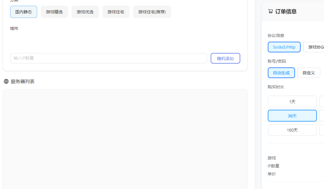This screenshot has height=189, width=324.
Task: Select the 1天 purchase duration
Action: click(x=292, y=101)
